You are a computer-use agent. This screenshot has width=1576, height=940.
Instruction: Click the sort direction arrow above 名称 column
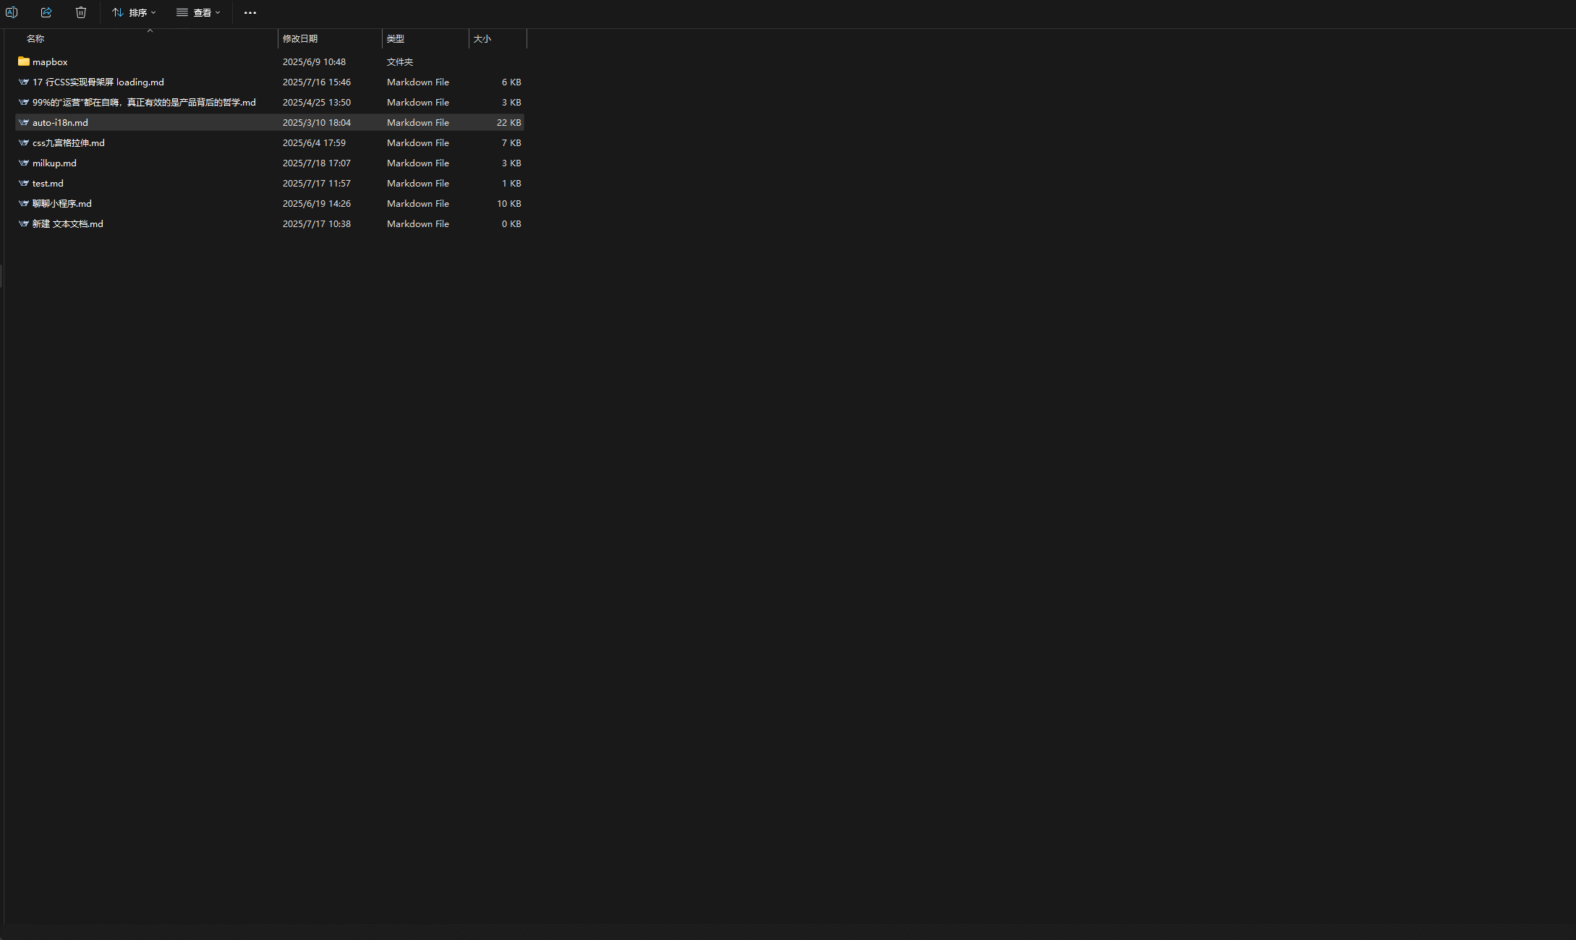click(x=150, y=31)
